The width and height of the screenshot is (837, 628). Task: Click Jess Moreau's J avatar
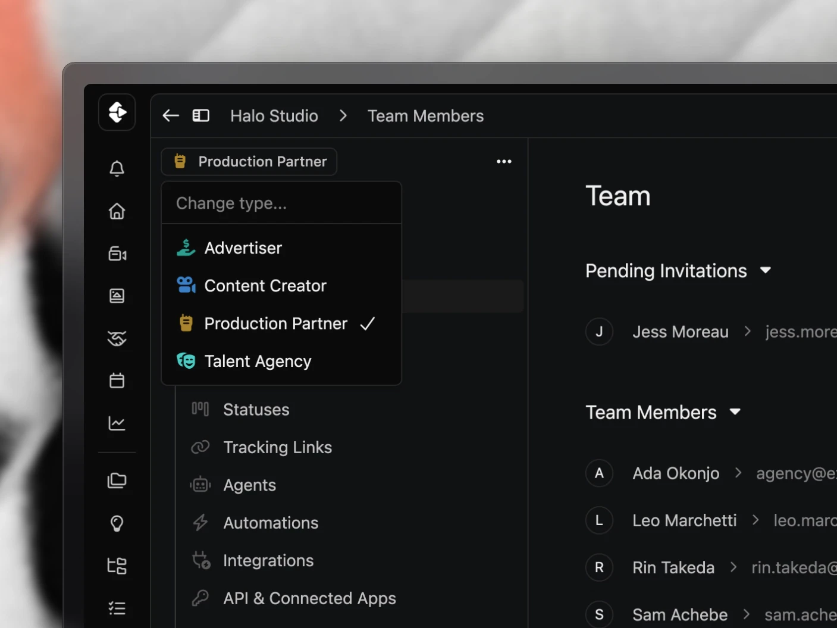click(599, 331)
